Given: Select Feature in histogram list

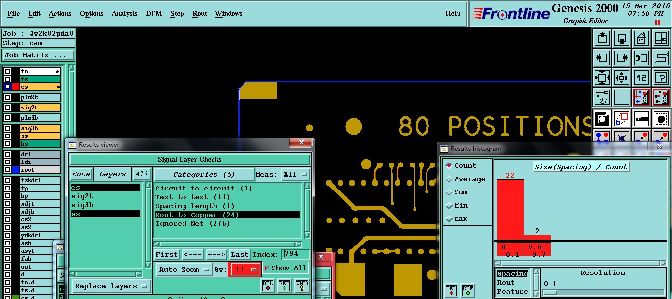Looking at the screenshot, I should (513, 291).
